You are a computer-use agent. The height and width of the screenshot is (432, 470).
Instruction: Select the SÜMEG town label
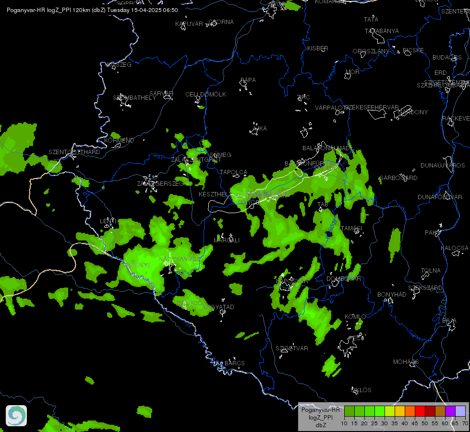(220, 155)
